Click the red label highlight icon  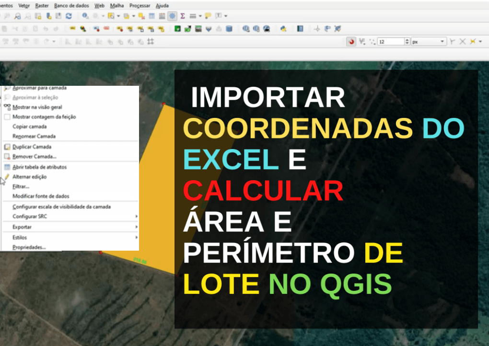[106, 29]
